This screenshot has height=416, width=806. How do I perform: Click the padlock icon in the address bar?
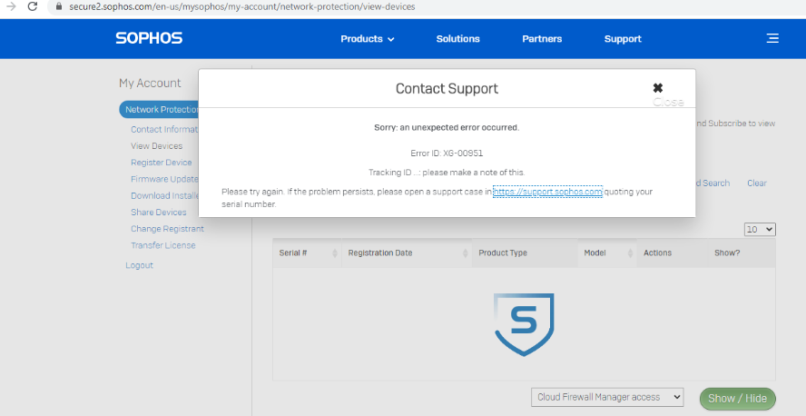point(58,6)
